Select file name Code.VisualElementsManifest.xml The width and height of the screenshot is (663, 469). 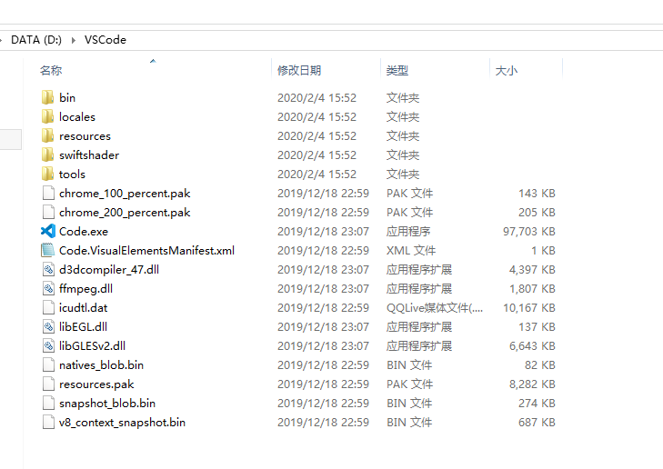(x=146, y=251)
